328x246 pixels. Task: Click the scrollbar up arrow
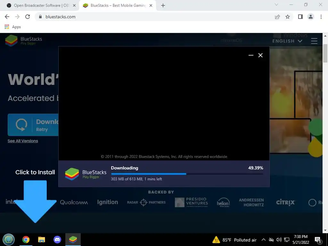325,36
